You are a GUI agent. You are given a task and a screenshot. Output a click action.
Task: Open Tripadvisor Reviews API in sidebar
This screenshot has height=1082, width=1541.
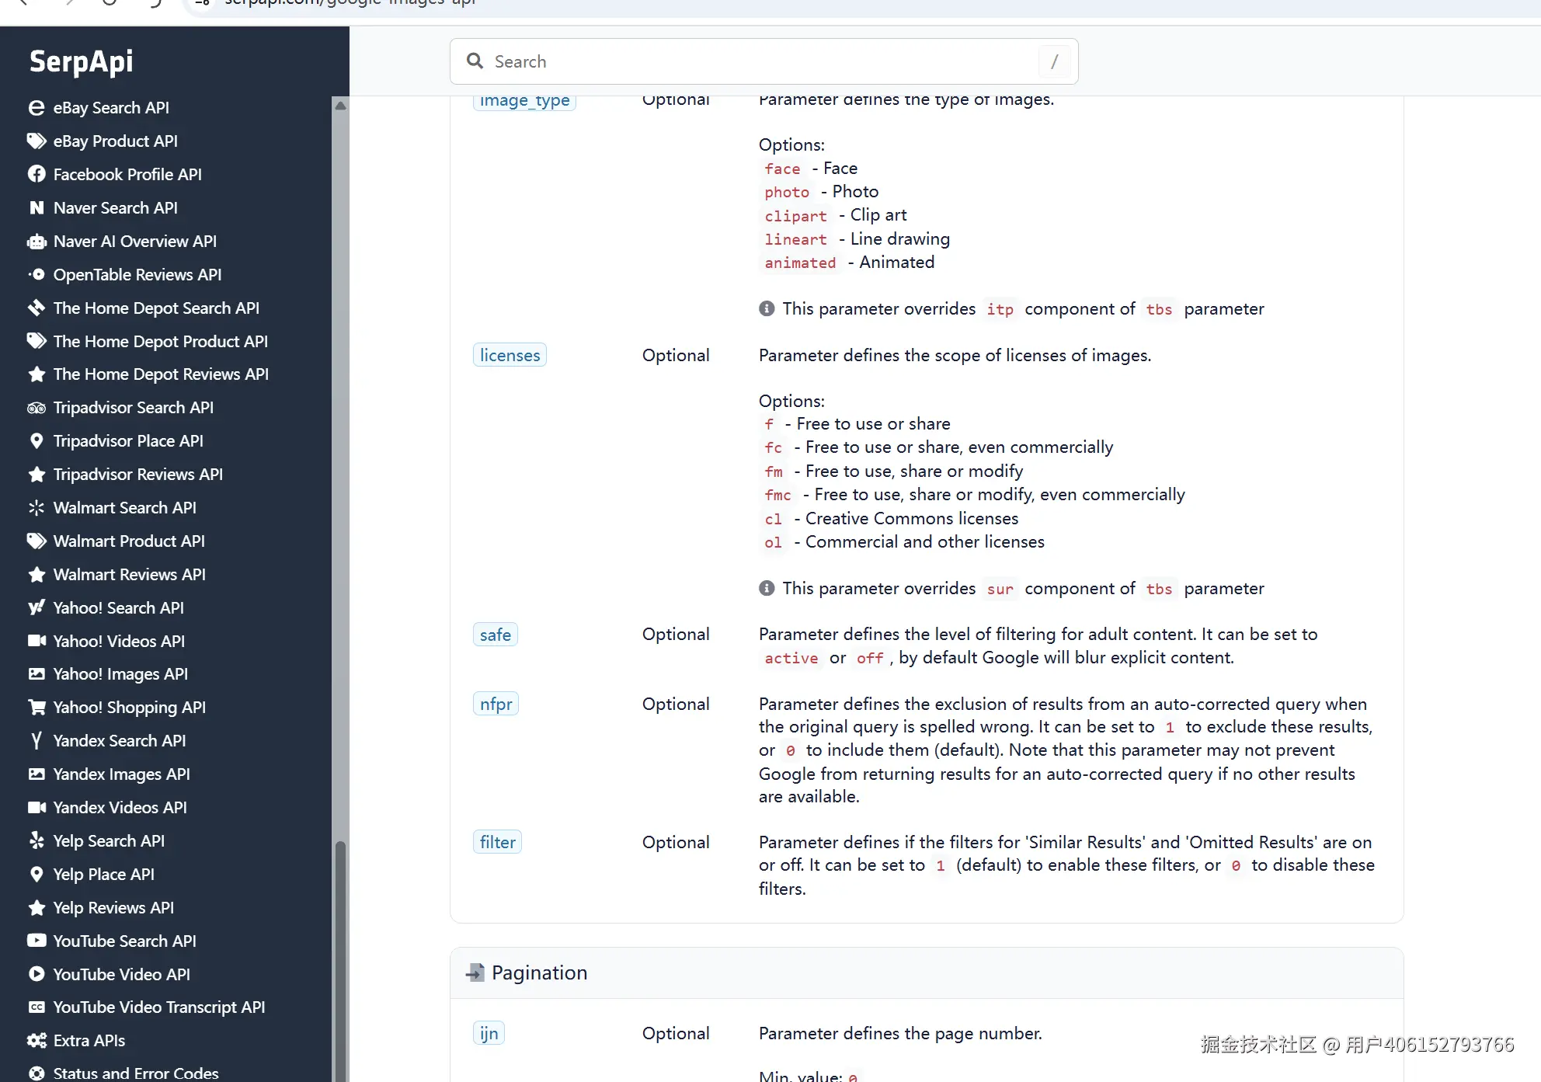point(137,475)
